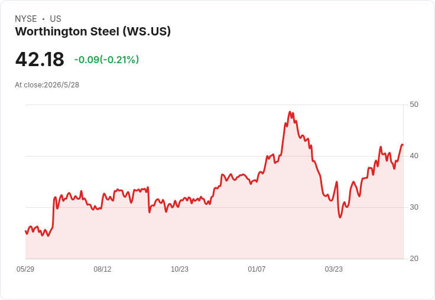The width and height of the screenshot is (435, 300).
Task: Click the 20 price axis label
Action: (414, 259)
